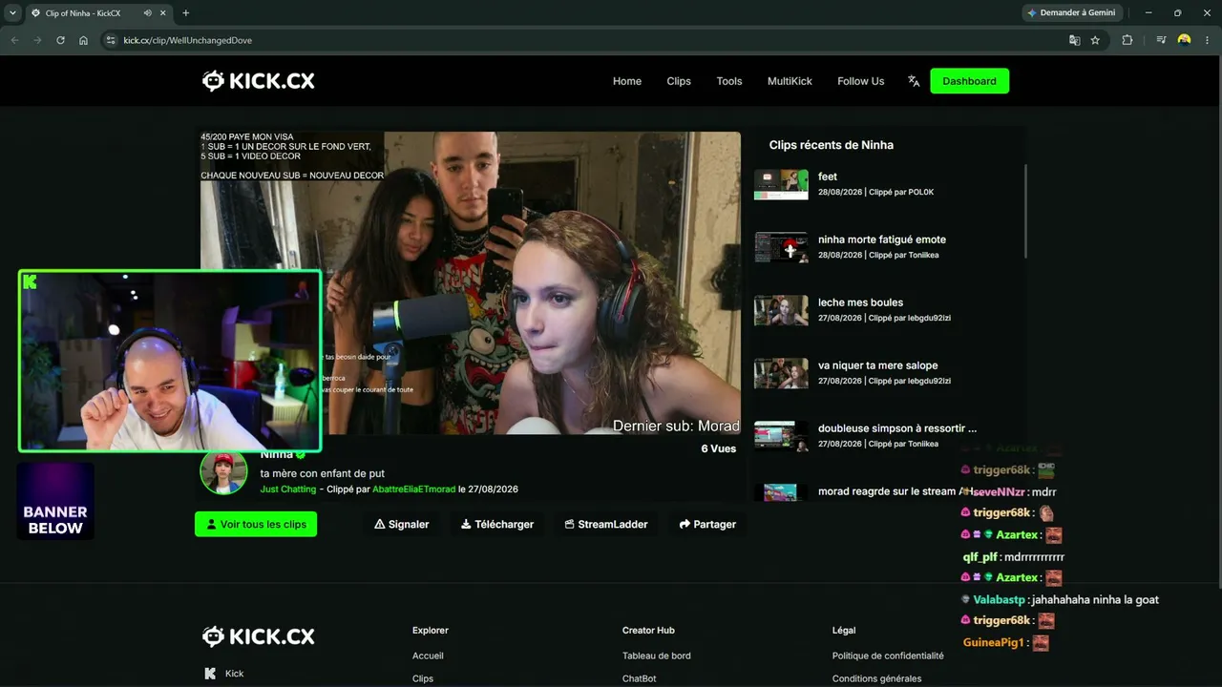Translate this page with the translate icon
Image resolution: width=1222 pixels, height=687 pixels.
pos(1075,40)
